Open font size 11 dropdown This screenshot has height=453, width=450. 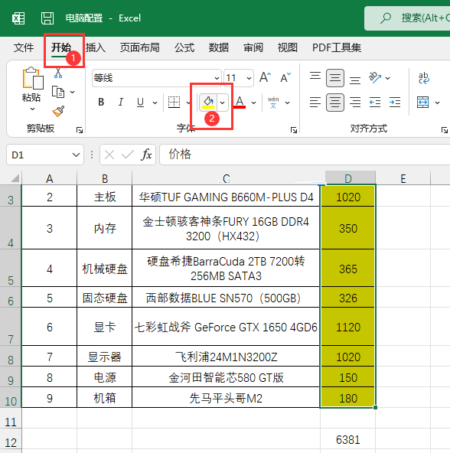[x=249, y=78]
